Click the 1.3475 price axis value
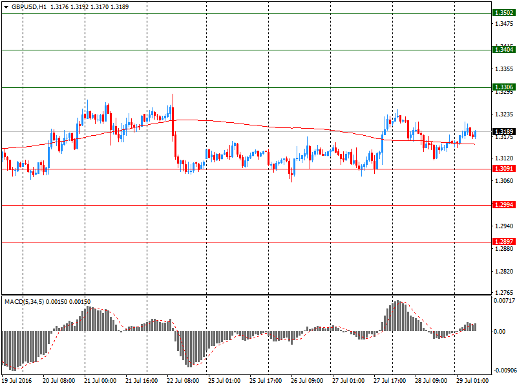 (504, 24)
